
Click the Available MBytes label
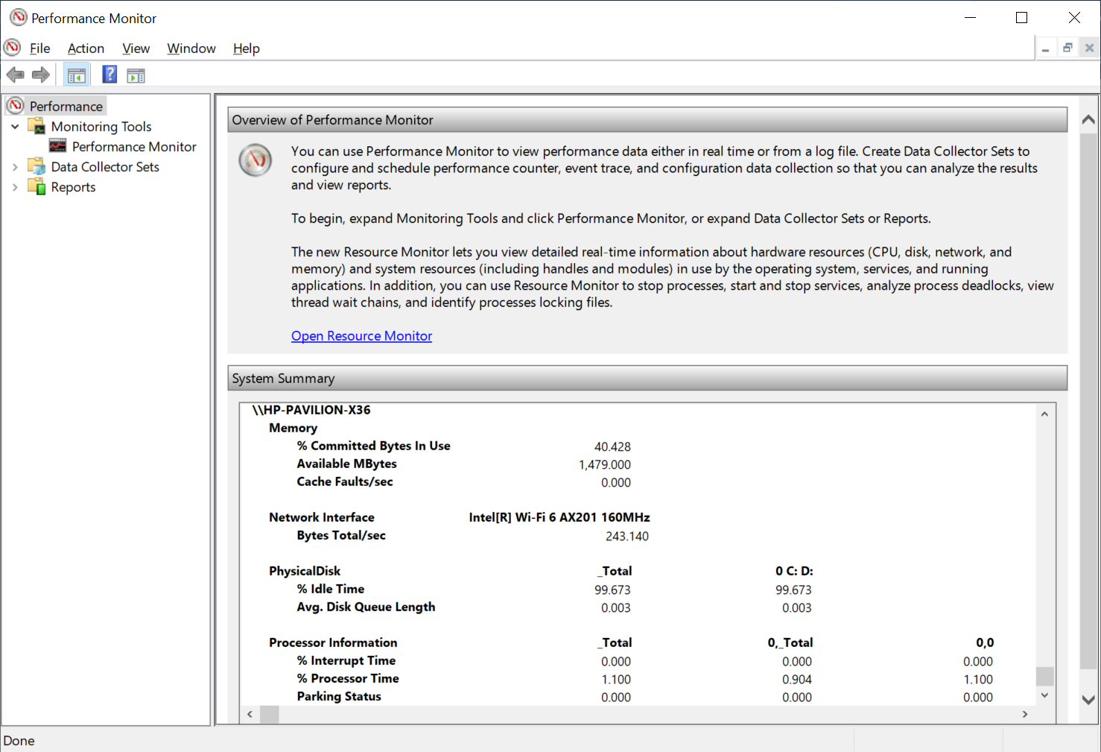[347, 464]
